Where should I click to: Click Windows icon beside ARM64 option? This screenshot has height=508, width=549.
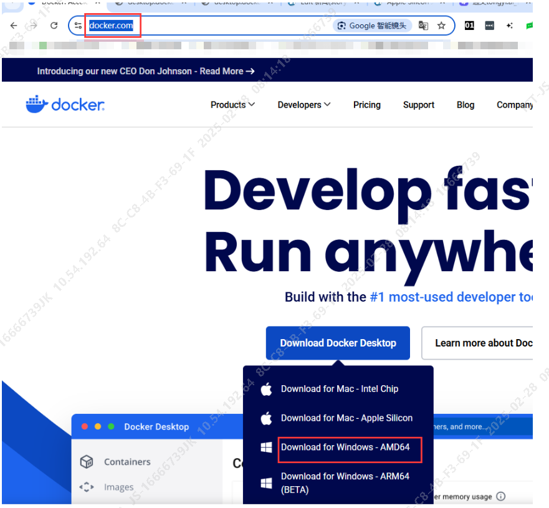(x=267, y=483)
